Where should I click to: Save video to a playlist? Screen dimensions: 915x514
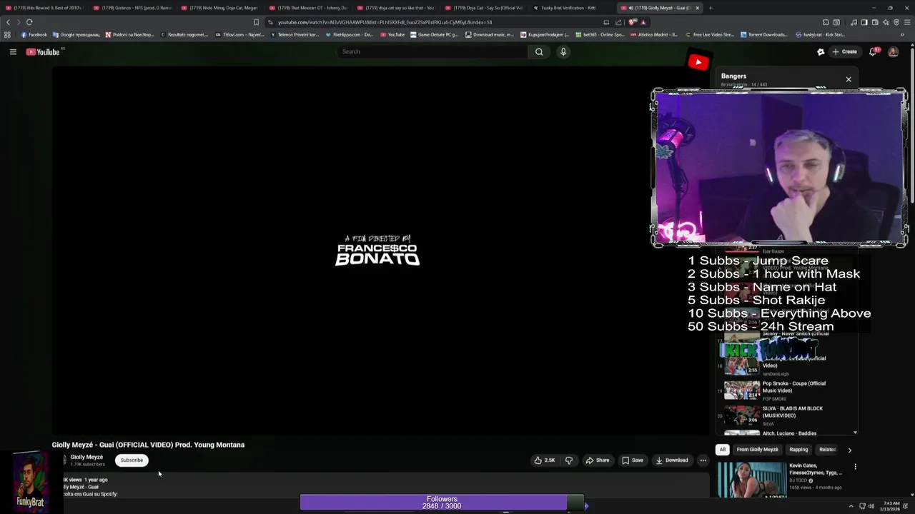pos(632,460)
